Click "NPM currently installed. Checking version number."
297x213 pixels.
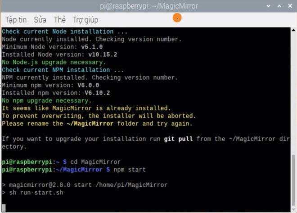point(90,78)
